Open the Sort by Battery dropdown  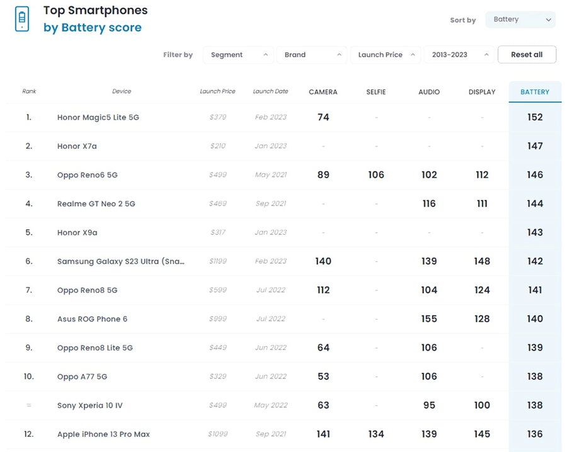tap(520, 20)
